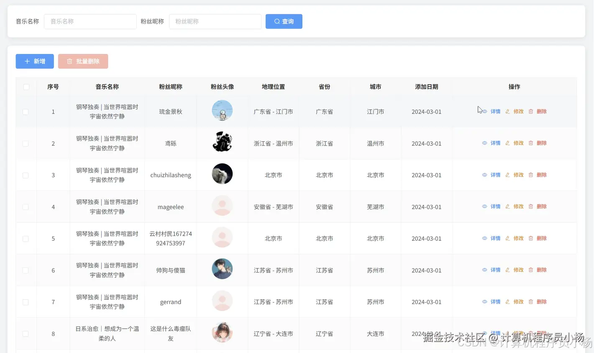Click the trash icon next to 删除 for chuizhilasheng
This screenshot has height=353, width=594.
click(531, 175)
